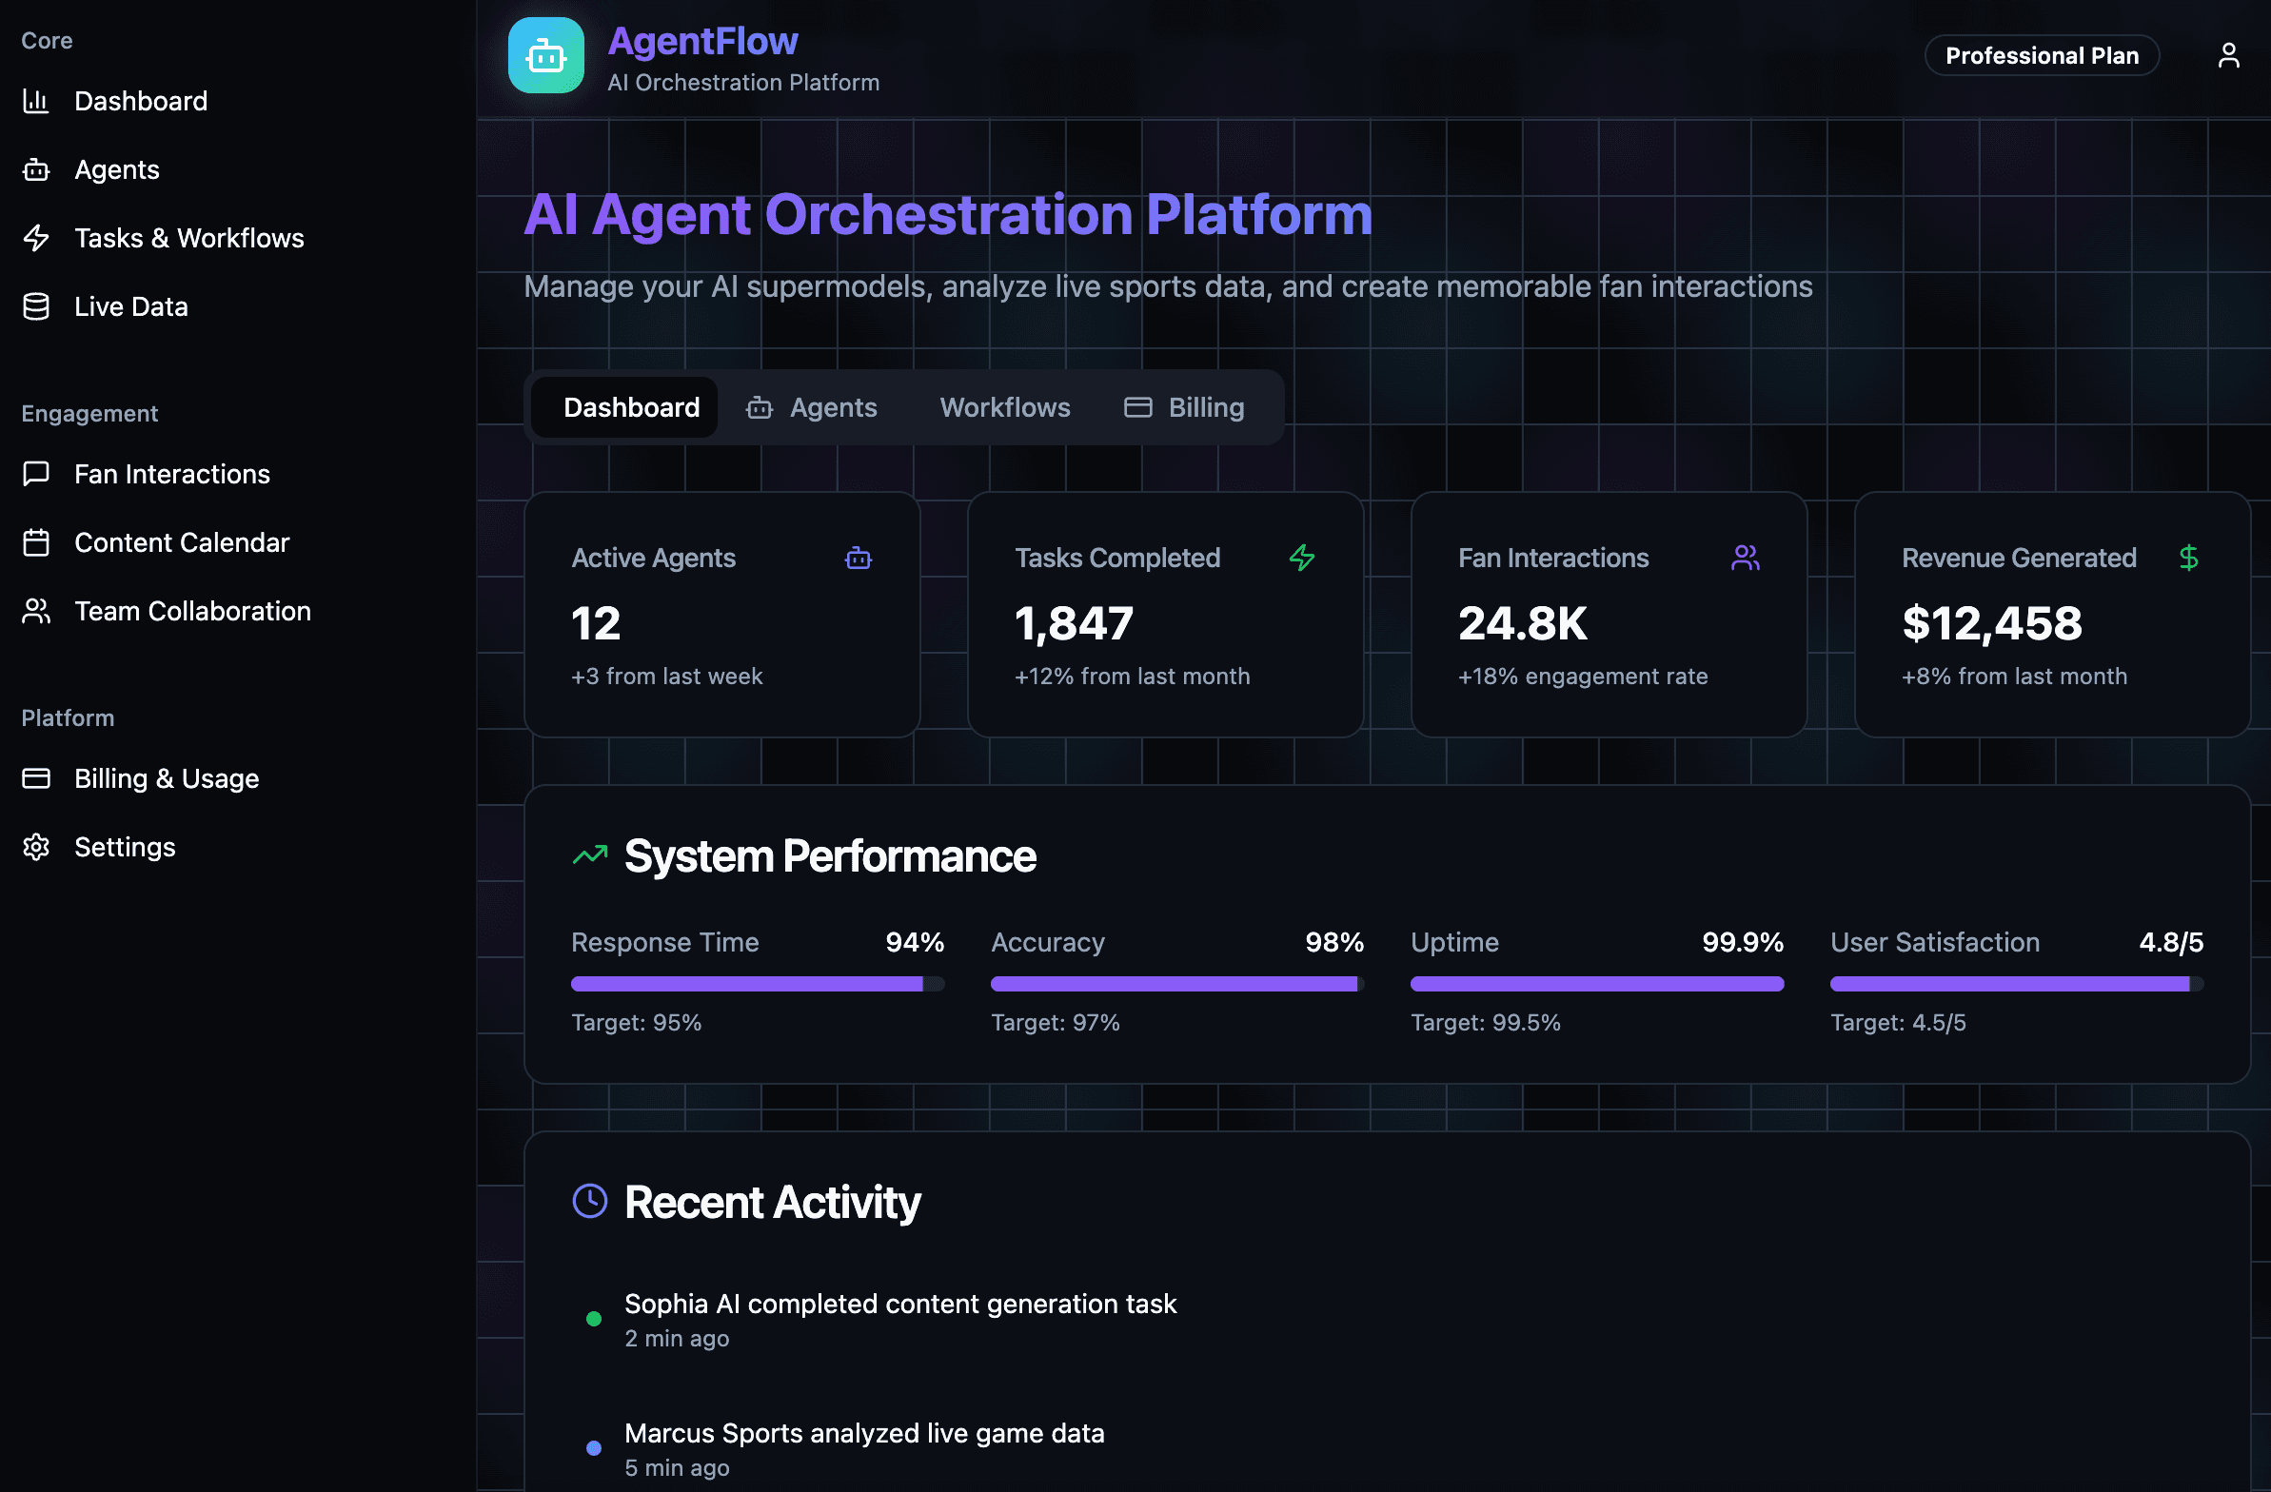Click the Uptime progress bar

pyautogui.click(x=1597, y=984)
